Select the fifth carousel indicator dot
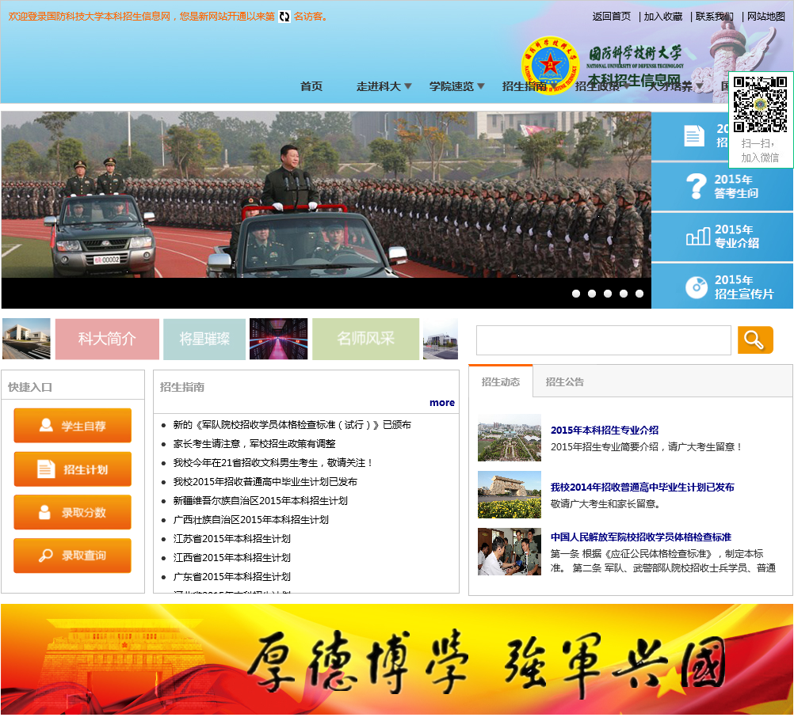Image resolution: width=794 pixels, height=721 pixels. (639, 294)
